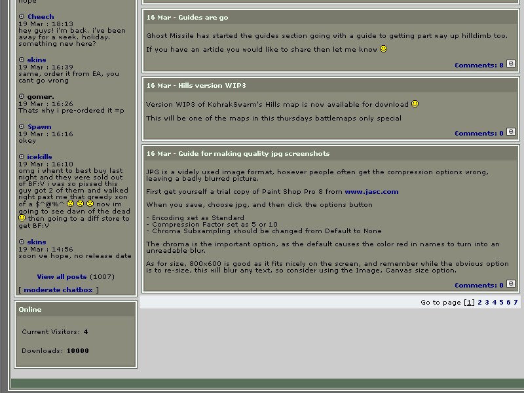This screenshot has height=393, width=524.
Task: Go to news page 5
Action: 501,303
